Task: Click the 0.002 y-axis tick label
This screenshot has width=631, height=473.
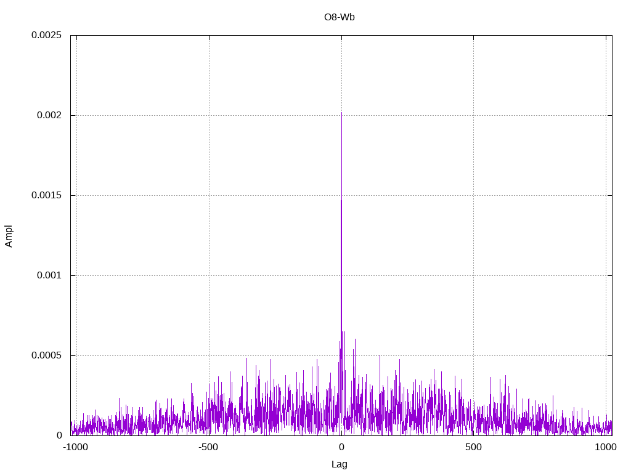Action: 49,115
